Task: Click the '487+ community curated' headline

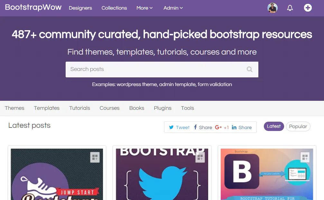Action: (162, 34)
